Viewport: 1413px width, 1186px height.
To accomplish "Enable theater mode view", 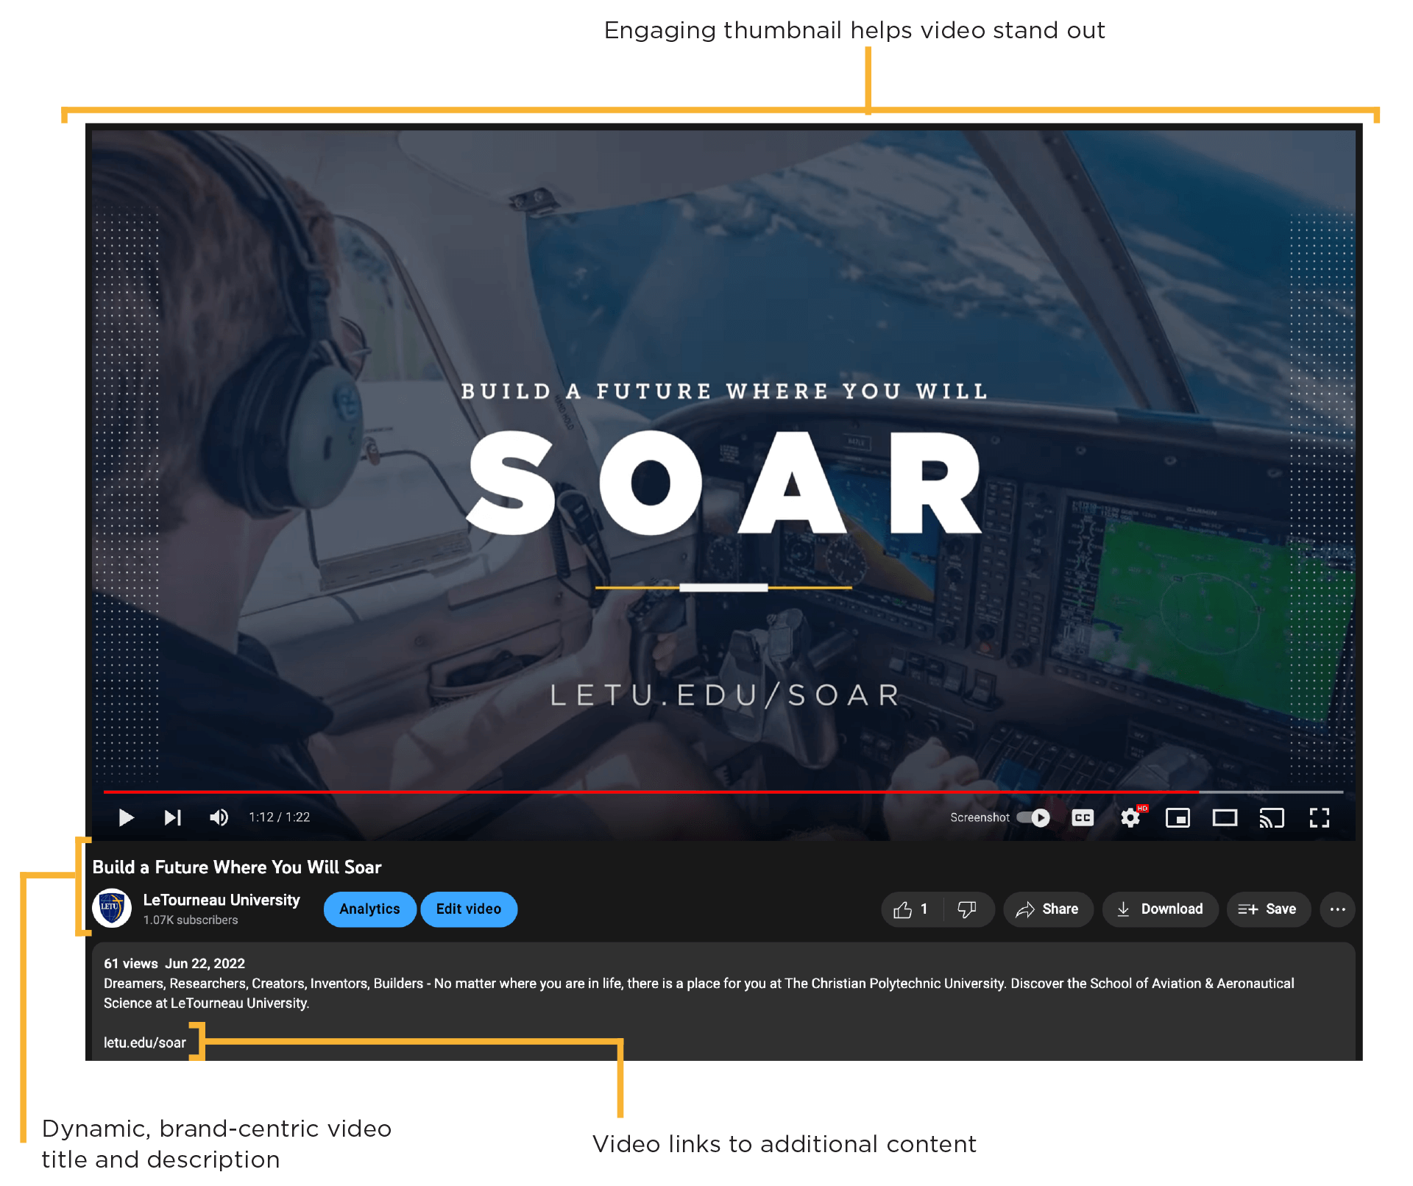I will pyautogui.click(x=1225, y=817).
